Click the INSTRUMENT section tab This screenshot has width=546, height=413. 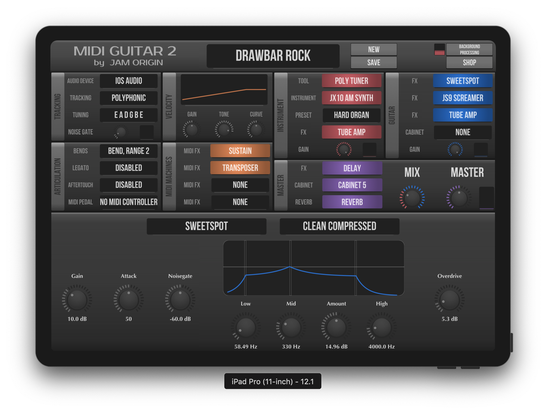coord(281,115)
